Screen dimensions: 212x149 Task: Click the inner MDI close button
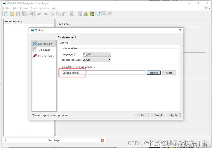[x=209, y=8]
